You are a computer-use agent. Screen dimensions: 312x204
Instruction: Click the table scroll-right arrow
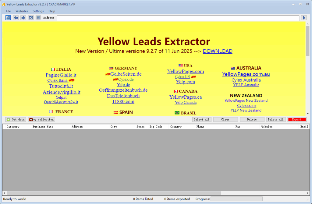[307, 193]
